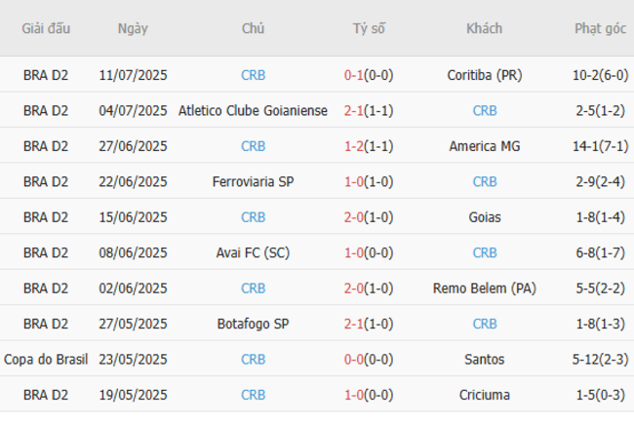Click the Botafogo SP home team
The height and width of the screenshot is (423, 634).
pyautogui.click(x=253, y=324)
